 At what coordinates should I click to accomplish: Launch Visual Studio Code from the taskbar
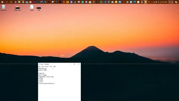[x=105, y=2]
